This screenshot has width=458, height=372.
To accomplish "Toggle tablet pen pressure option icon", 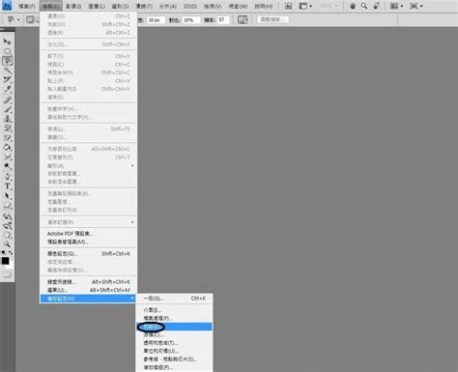I will point(243,20).
